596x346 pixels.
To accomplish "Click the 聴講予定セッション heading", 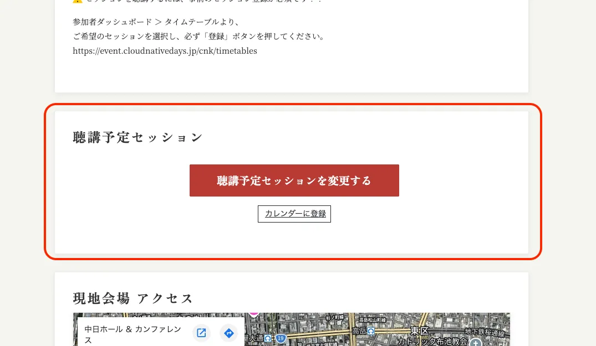I will pos(138,137).
